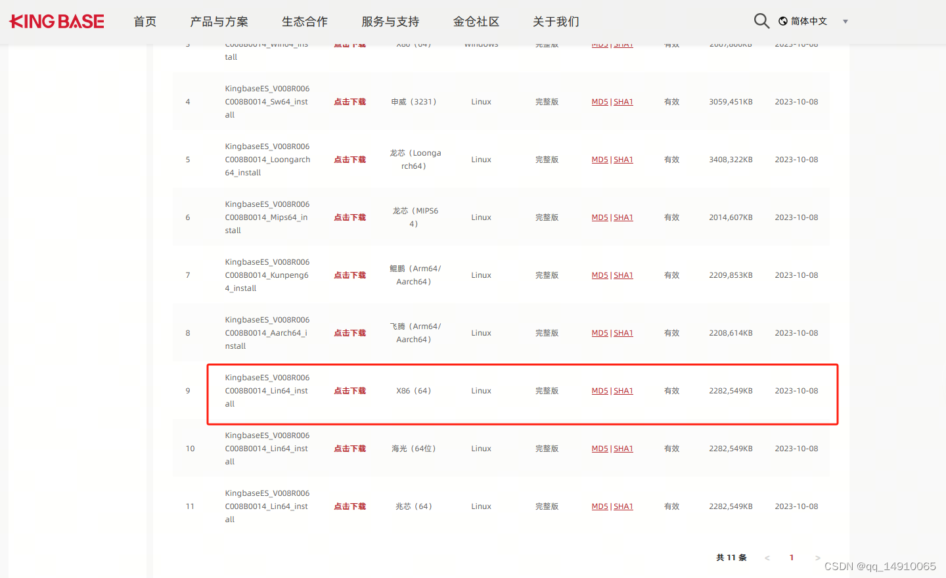
Task: Open the 产品与方案 menu
Action: point(219,22)
